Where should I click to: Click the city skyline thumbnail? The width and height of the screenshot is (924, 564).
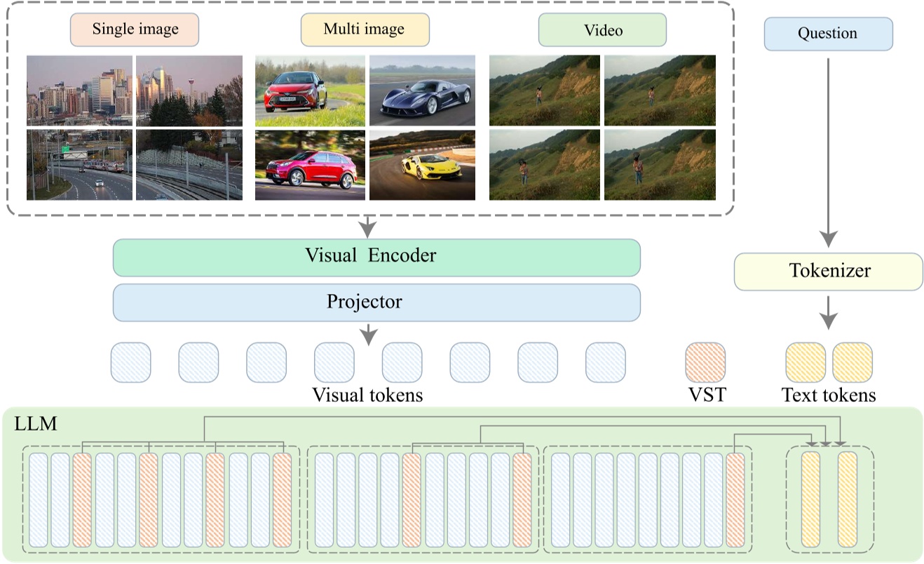pyautogui.click(x=78, y=90)
